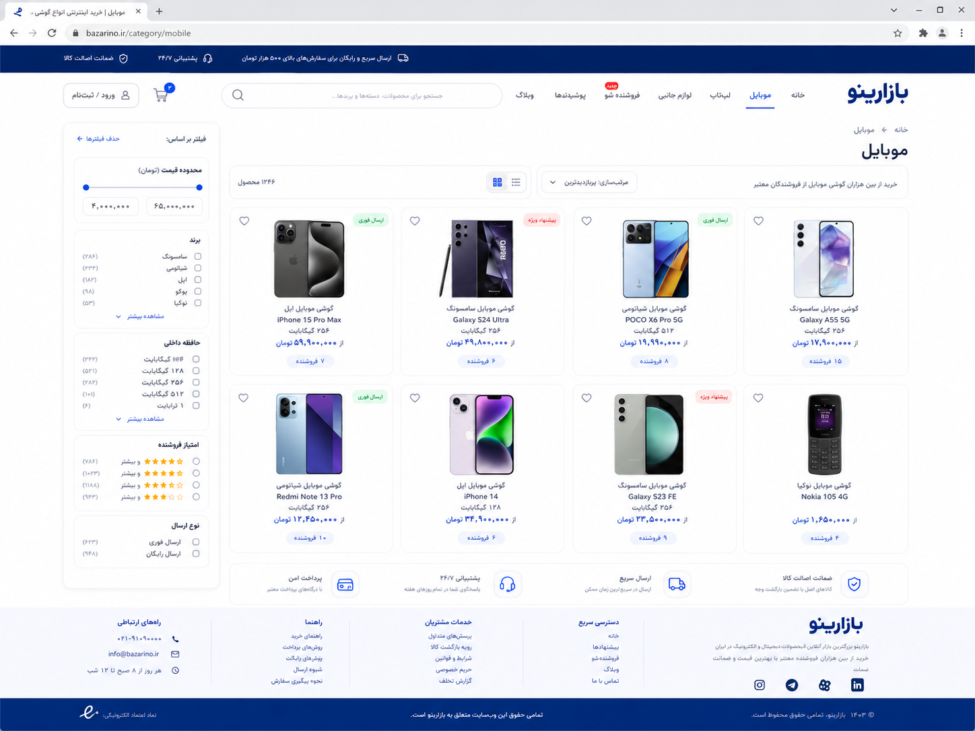Enable the instant delivery filter checkbox
The width and height of the screenshot is (975, 731).
[x=196, y=542]
